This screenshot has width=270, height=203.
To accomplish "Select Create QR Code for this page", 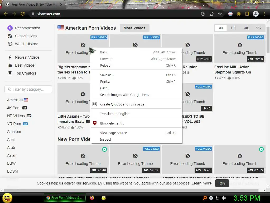I will [136, 104].
